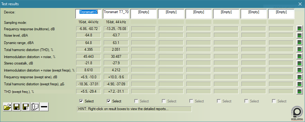
Task: Open THD (swept freq.) graph icon
Action: [x=299, y=91]
